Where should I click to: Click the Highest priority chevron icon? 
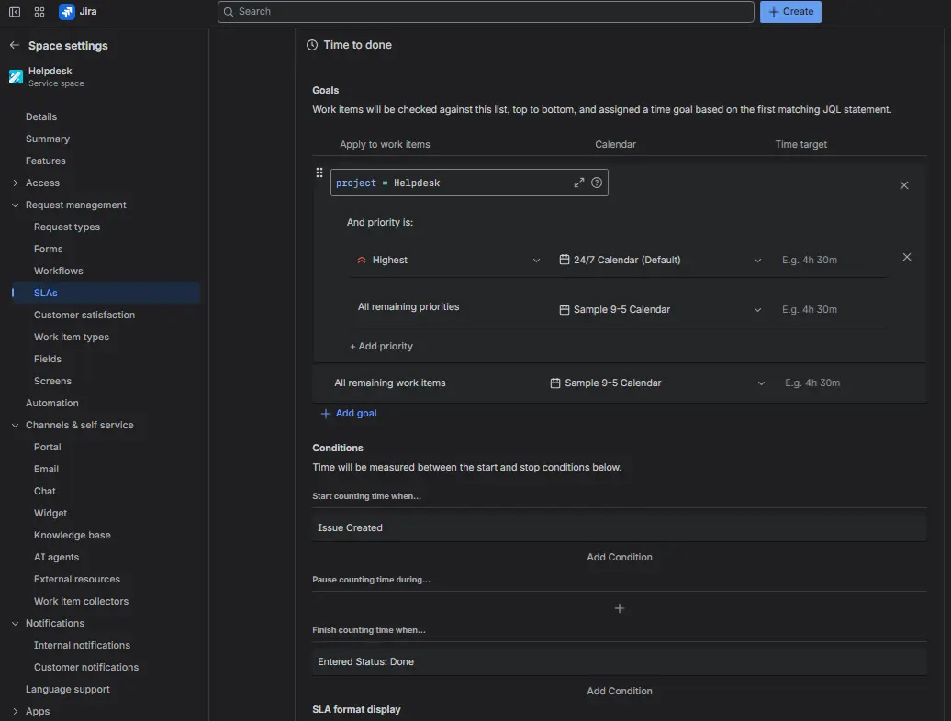point(537,260)
